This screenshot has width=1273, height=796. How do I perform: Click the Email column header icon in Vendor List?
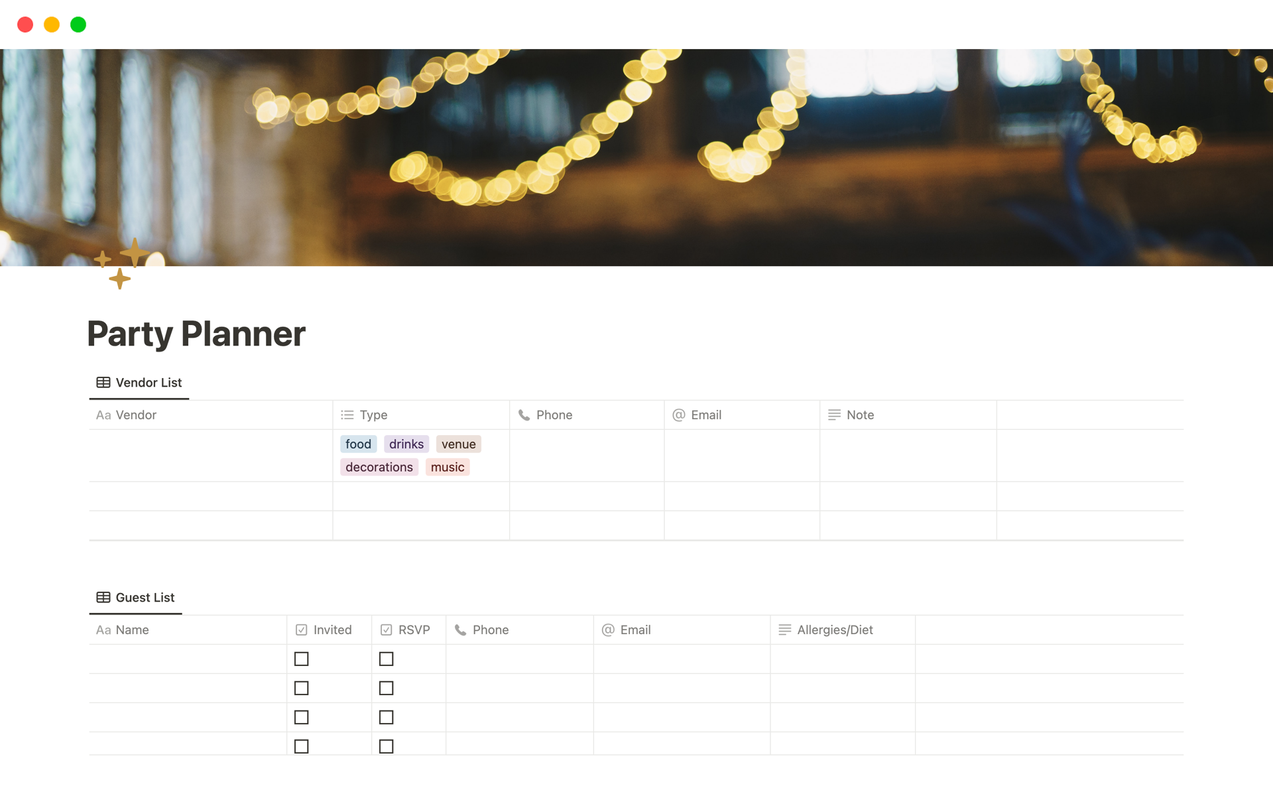pos(679,415)
